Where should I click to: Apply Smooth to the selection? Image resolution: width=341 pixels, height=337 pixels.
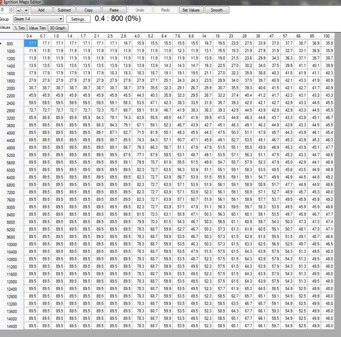click(x=217, y=10)
